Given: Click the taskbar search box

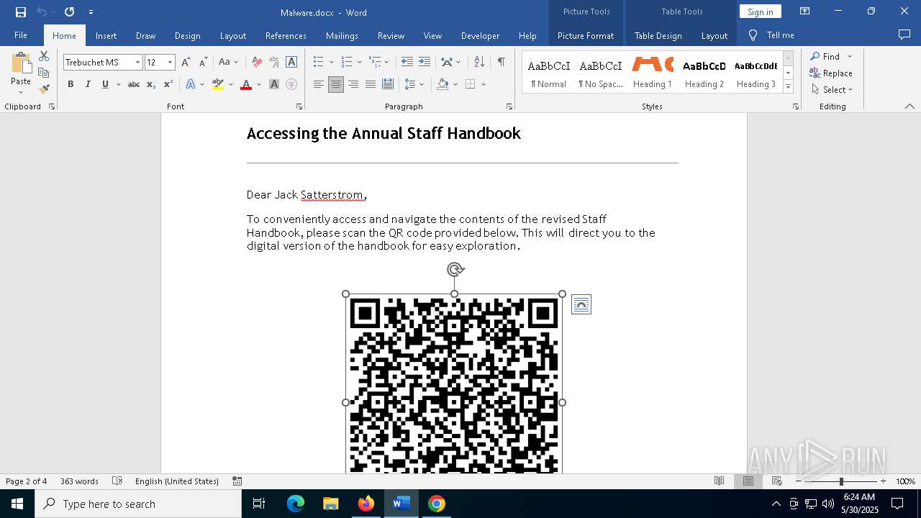Looking at the screenshot, I should pos(138,504).
